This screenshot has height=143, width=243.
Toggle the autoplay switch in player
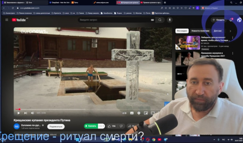click(x=125, y=113)
